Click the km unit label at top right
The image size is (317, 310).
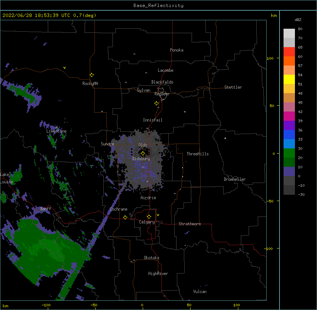click(x=274, y=15)
